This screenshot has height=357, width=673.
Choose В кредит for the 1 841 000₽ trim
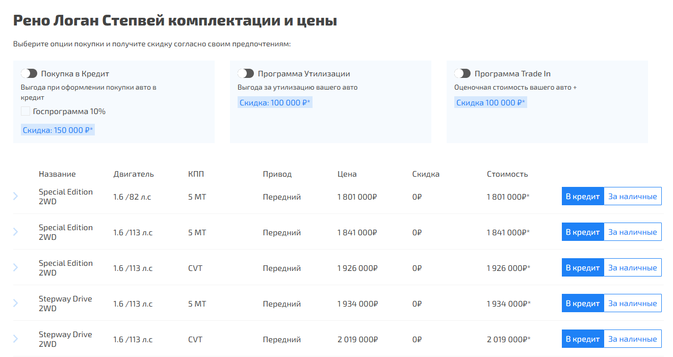click(583, 232)
